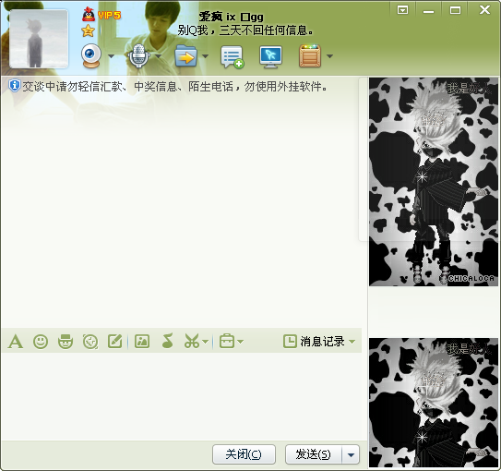Image resolution: width=501 pixels, height=471 pixels.
Task: Send a window shake nudge
Action: pyautogui.click(x=90, y=342)
